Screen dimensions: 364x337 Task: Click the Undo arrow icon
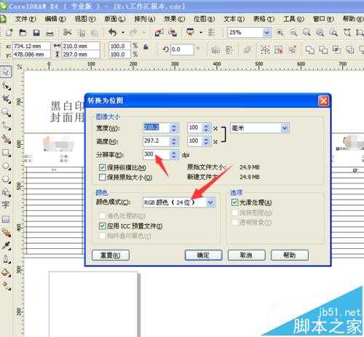coord(112,32)
